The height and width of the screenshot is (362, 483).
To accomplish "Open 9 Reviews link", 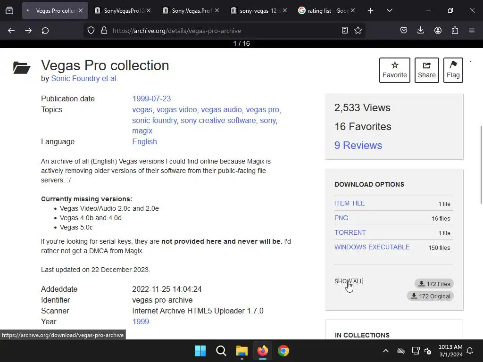I will pos(358,145).
